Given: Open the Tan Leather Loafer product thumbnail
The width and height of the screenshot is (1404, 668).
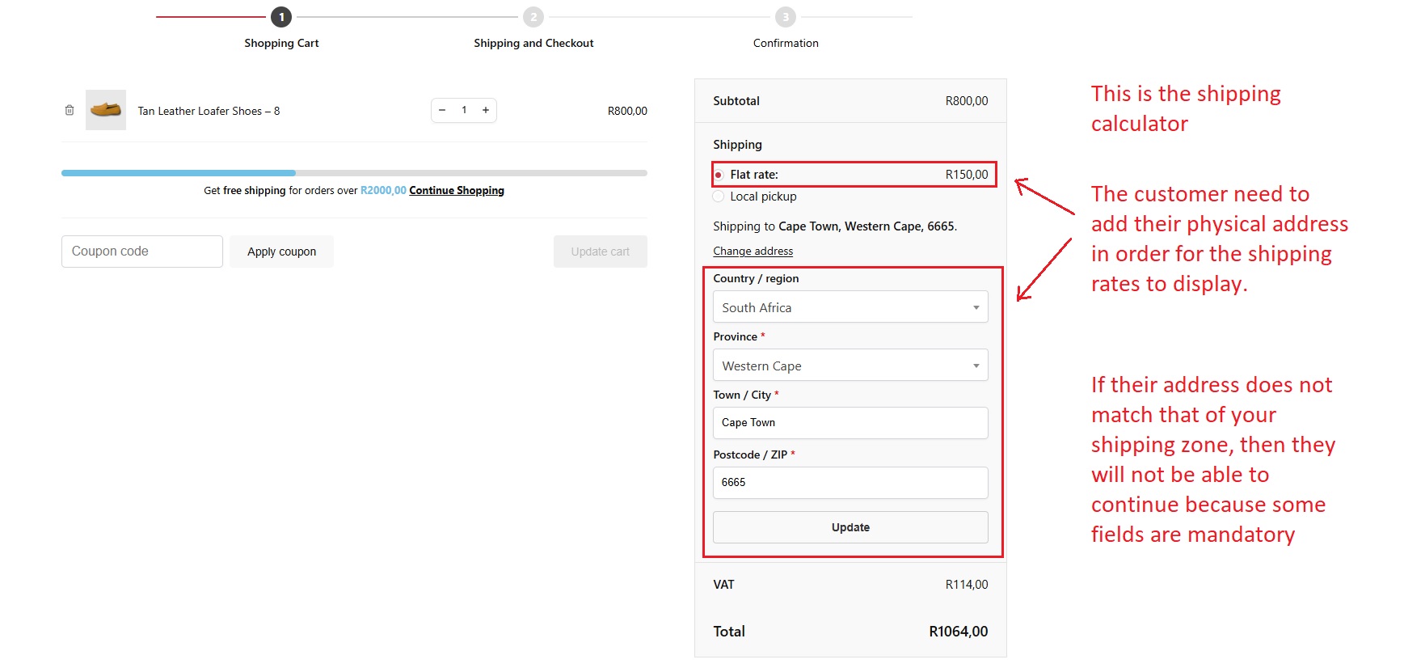Looking at the screenshot, I should [106, 110].
